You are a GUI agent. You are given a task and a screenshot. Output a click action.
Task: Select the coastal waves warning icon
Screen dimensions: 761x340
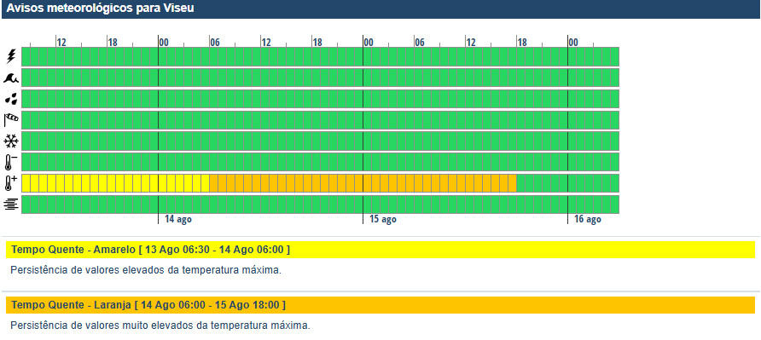pyautogui.click(x=11, y=78)
